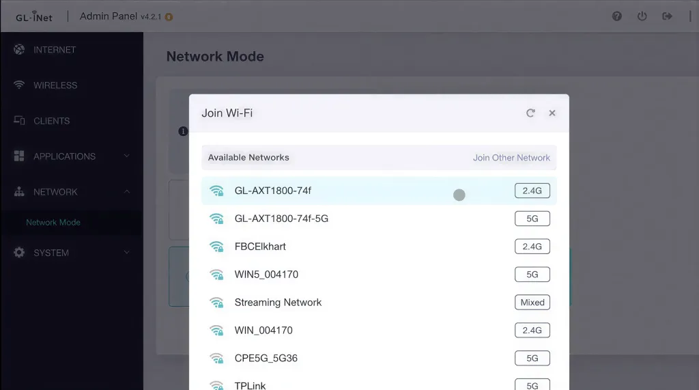The width and height of the screenshot is (699, 390).
Task: Click the Network topology icon in sidebar
Action: [19, 191]
